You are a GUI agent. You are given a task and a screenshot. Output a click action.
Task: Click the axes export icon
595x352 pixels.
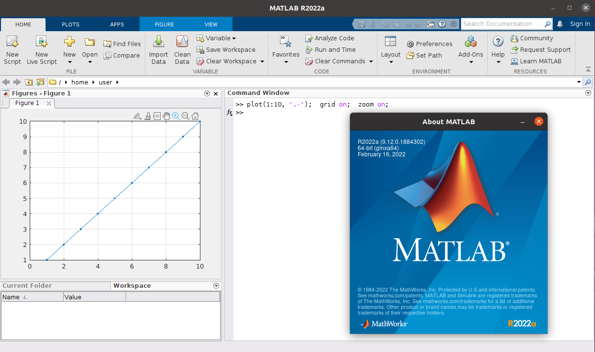click(x=138, y=116)
